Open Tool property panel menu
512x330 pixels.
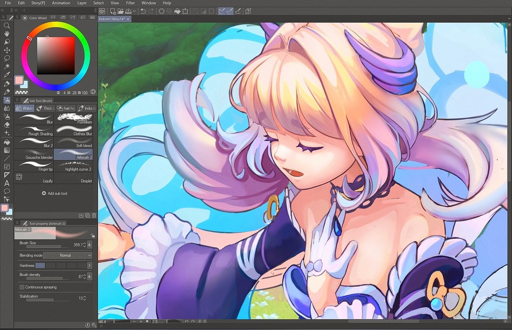click(17, 223)
